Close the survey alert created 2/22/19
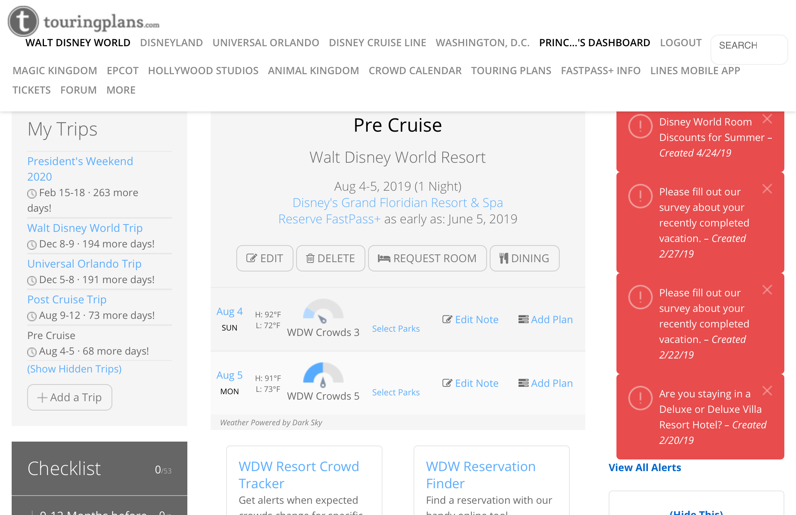This screenshot has width=796, height=515. click(767, 290)
